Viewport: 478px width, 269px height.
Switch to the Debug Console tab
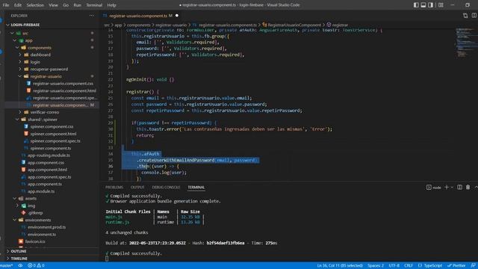tap(166, 188)
